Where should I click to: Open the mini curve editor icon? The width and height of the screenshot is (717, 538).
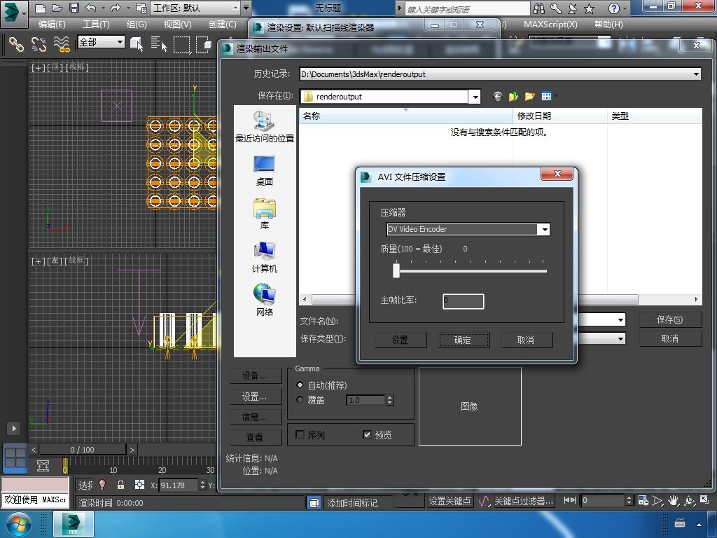click(43, 466)
